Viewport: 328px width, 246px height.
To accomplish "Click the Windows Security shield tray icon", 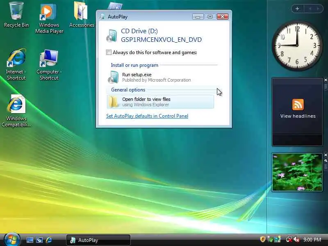I will pos(262,239).
